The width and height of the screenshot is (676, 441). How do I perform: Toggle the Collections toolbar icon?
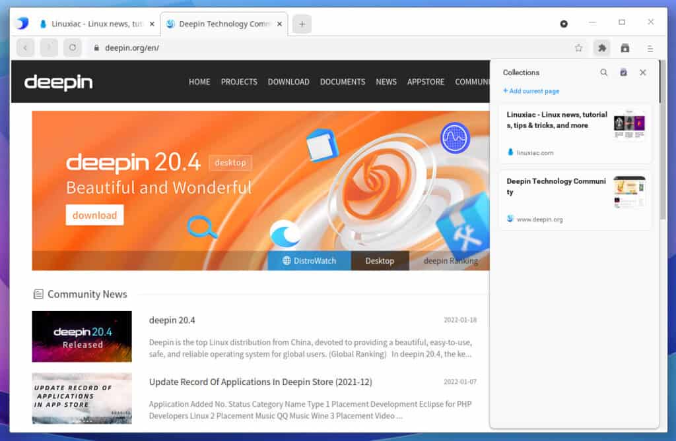coord(625,48)
